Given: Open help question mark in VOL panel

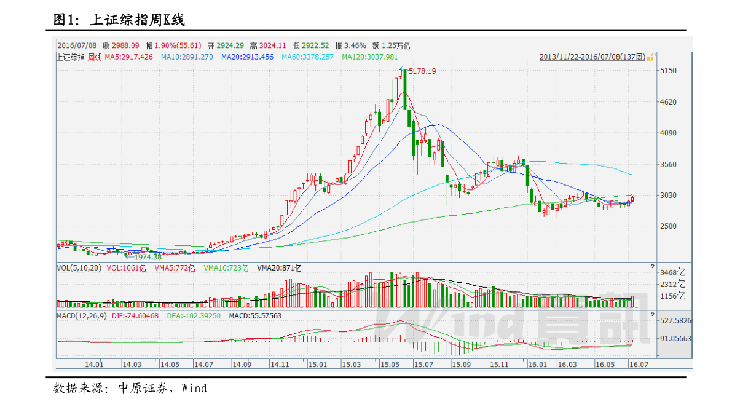Looking at the screenshot, I should 652,267.
